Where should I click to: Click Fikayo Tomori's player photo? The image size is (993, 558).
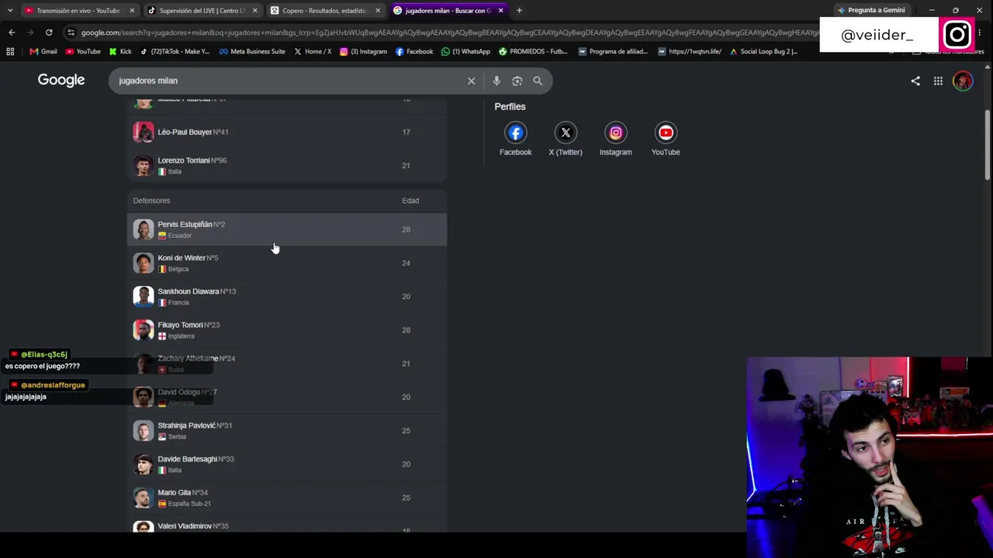tap(144, 329)
